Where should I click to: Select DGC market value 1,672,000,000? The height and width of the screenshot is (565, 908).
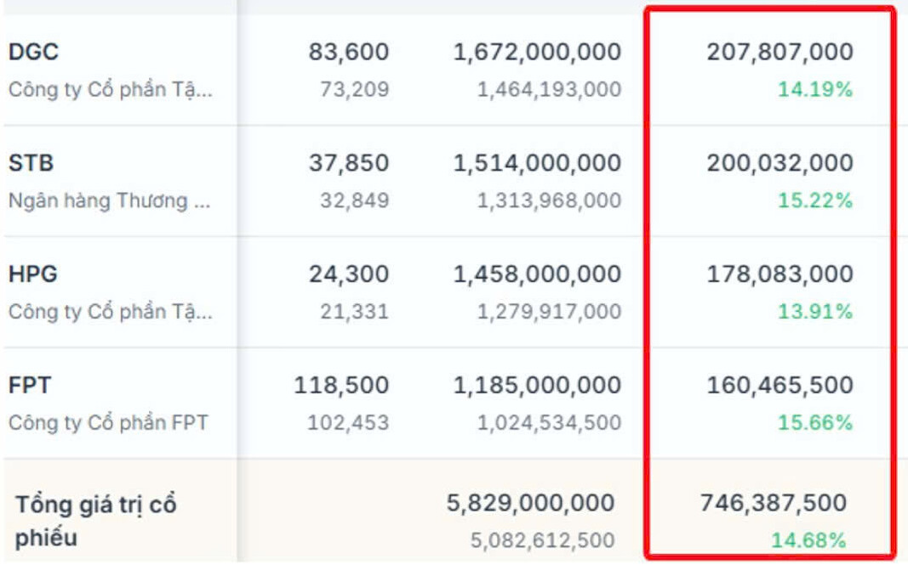(x=537, y=52)
